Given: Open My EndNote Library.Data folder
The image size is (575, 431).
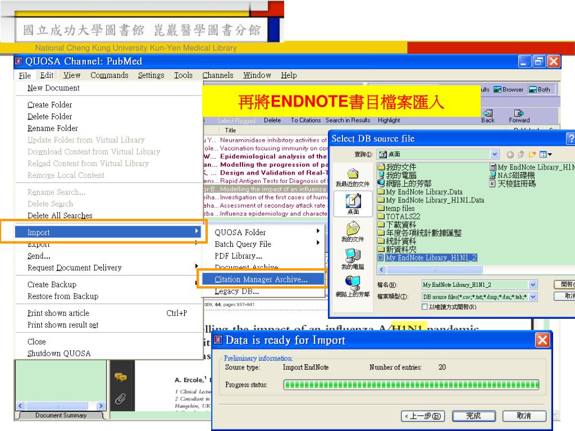Looking at the screenshot, I should click(420, 192).
